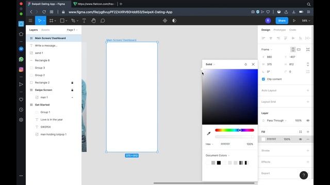Image resolution: width=330 pixels, height=185 pixels.
Task: Open WhatsApp in browser sidebar
Action: (x=21, y=59)
